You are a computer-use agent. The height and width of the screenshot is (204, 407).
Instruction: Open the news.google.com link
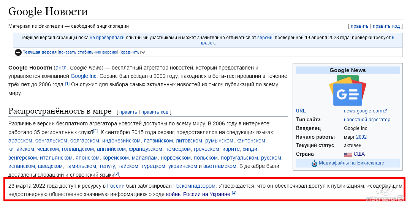pos(365,111)
